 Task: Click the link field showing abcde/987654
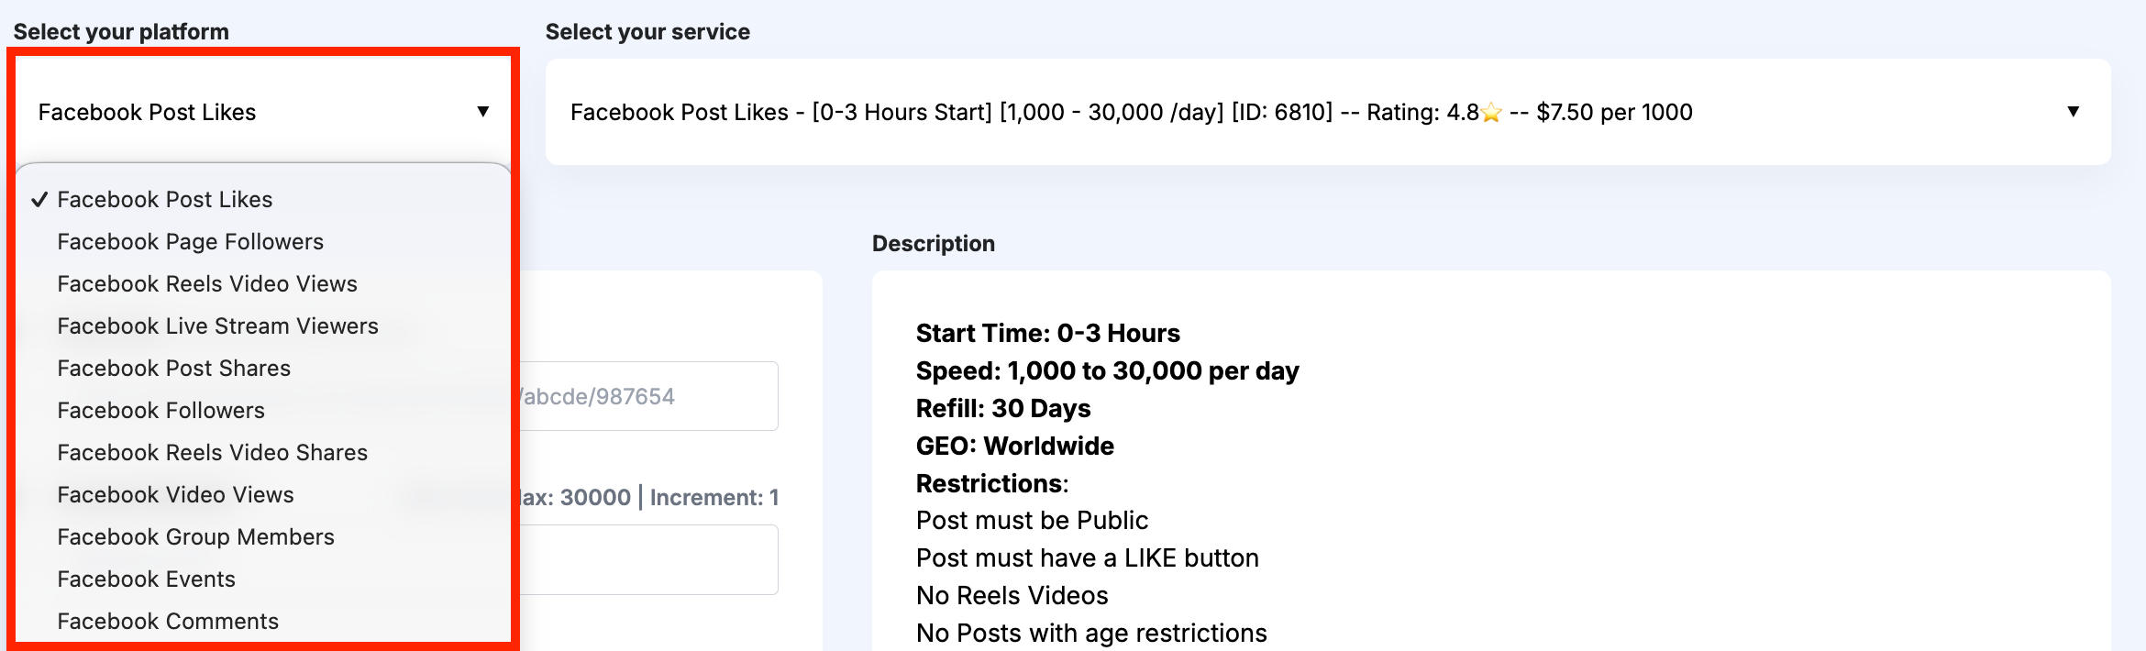click(647, 396)
